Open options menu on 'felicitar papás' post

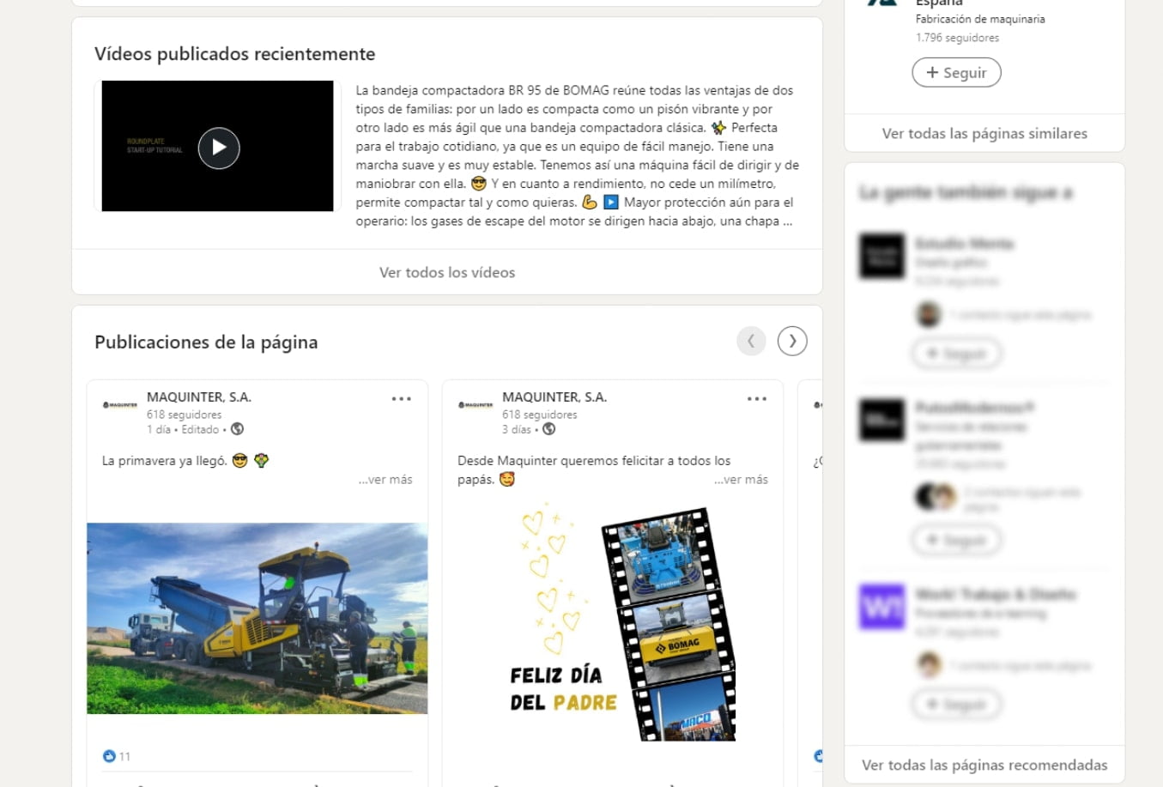pos(756,398)
